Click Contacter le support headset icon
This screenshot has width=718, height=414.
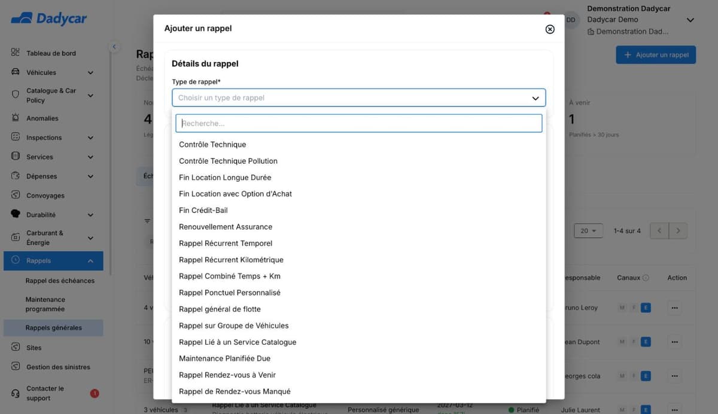16,393
